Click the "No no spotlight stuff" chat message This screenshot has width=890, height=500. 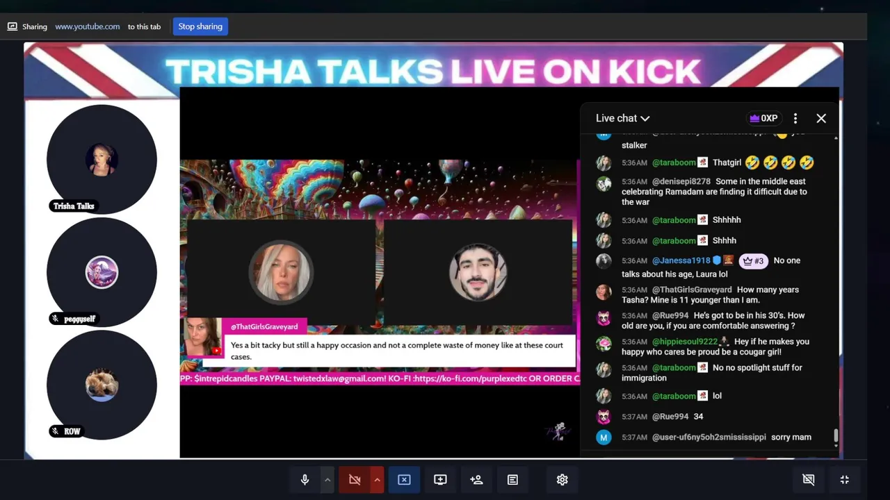click(x=713, y=373)
